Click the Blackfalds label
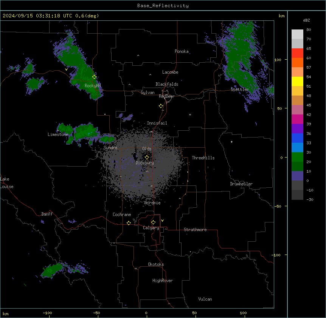Image resolution: width=326 pixels, height=318 pixels. click(x=167, y=84)
